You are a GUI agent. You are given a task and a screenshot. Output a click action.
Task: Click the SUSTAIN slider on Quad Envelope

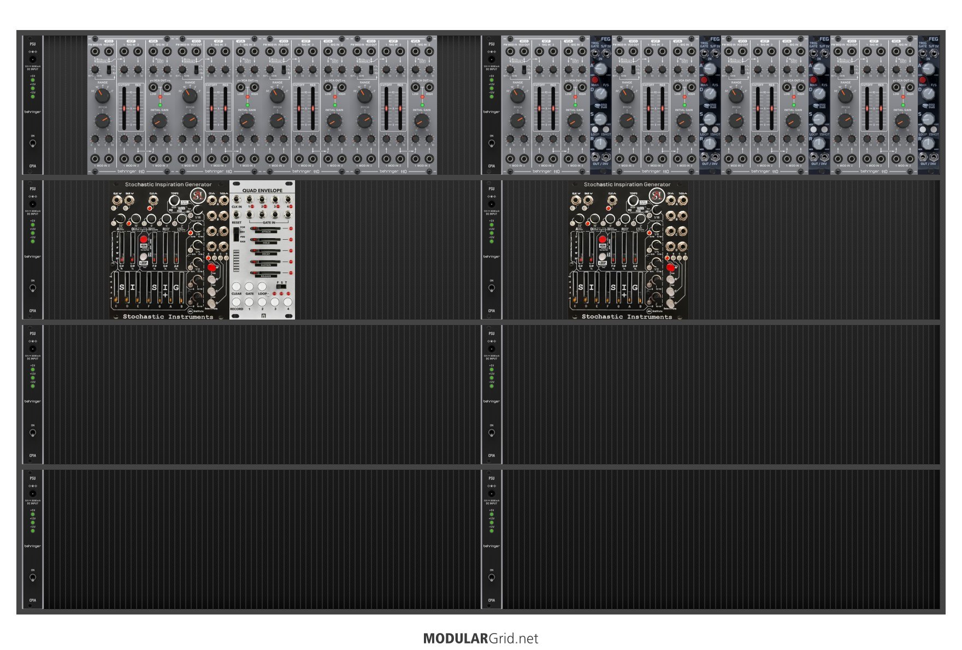(266, 262)
